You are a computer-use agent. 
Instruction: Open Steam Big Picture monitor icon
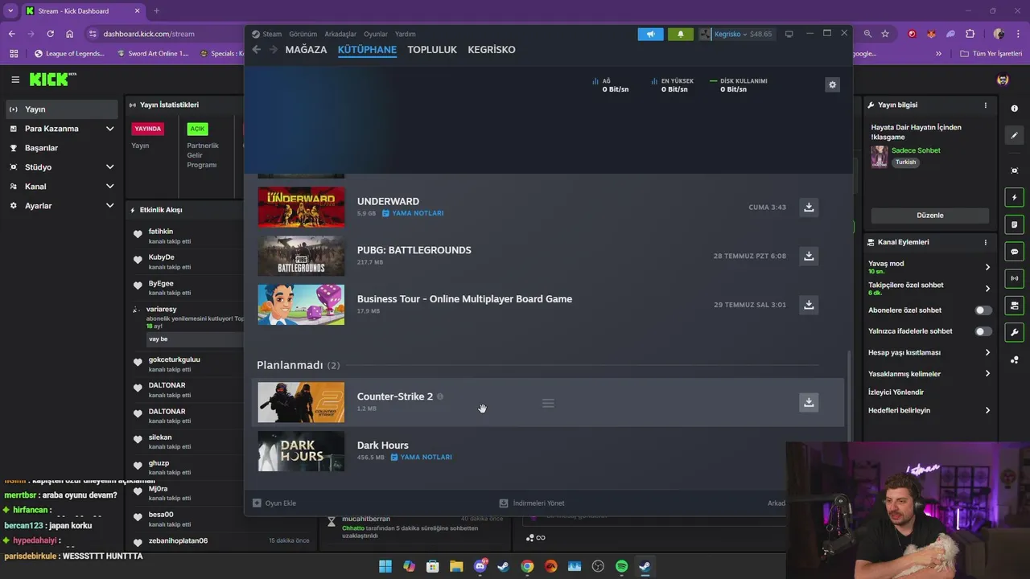(x=789, y=34)
